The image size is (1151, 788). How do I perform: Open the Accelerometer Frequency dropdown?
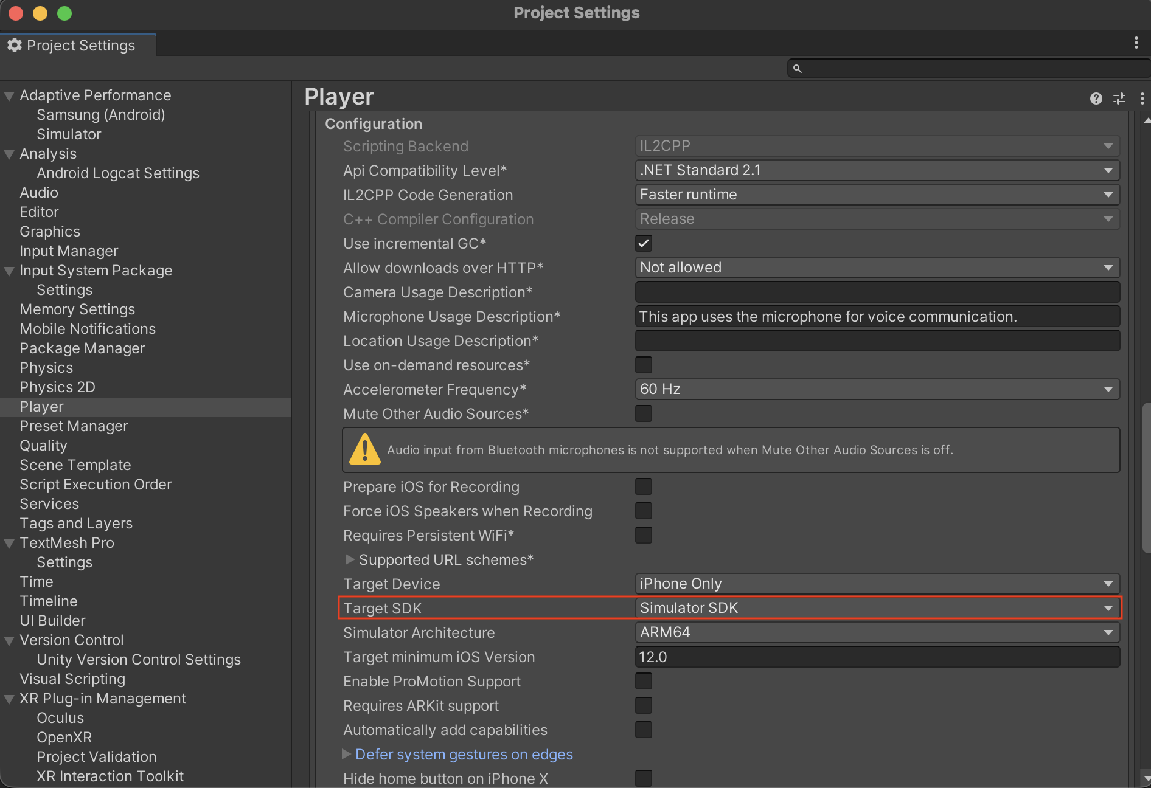(876, 389)
